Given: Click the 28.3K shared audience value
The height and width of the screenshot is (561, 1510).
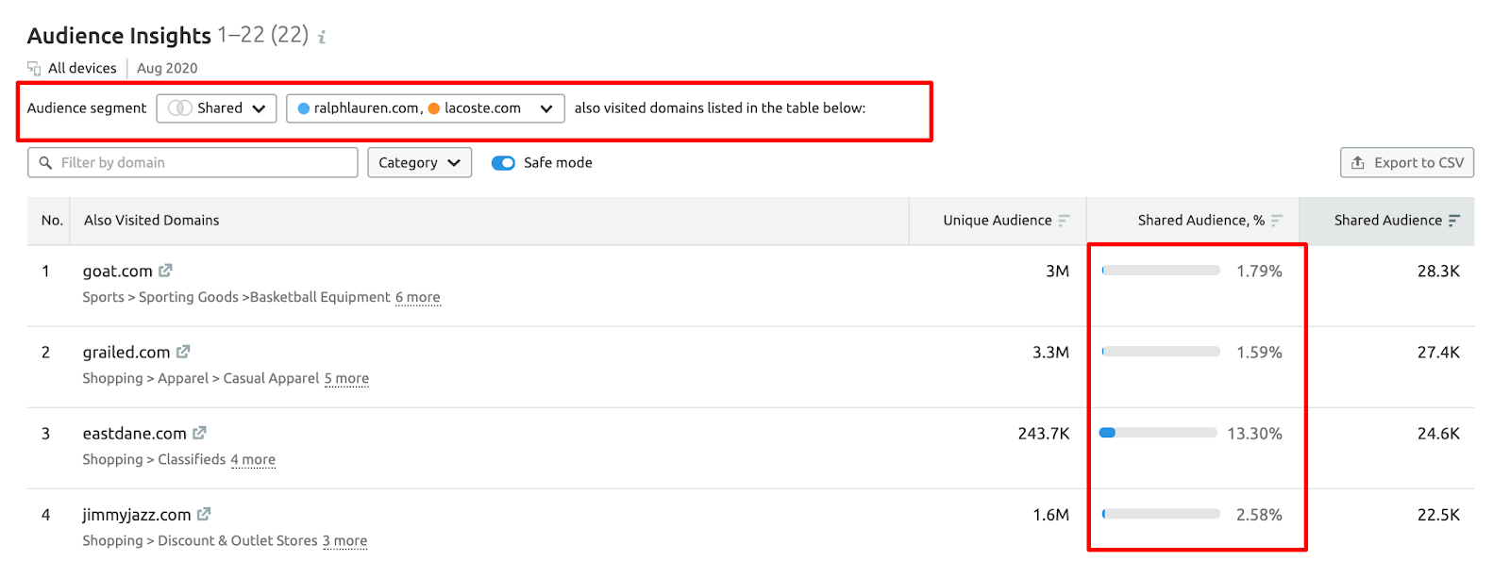Looking at the screenshot, I should pyautogui.click(x=1438, y=272).
